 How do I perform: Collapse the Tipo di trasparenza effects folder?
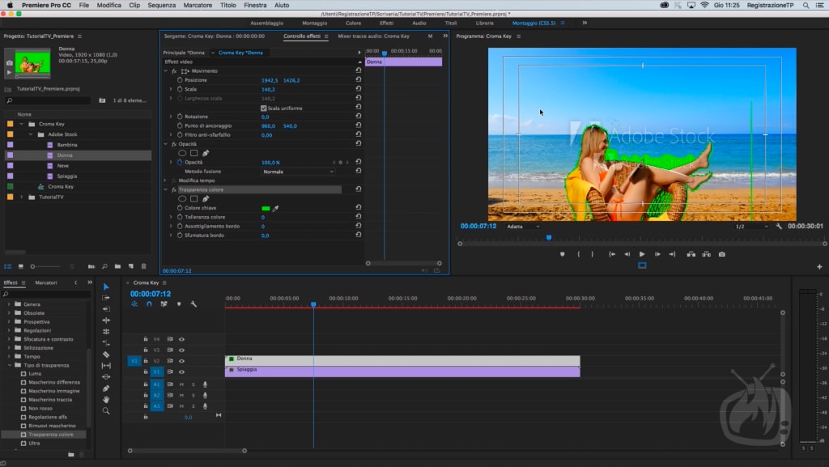[9, 365]
